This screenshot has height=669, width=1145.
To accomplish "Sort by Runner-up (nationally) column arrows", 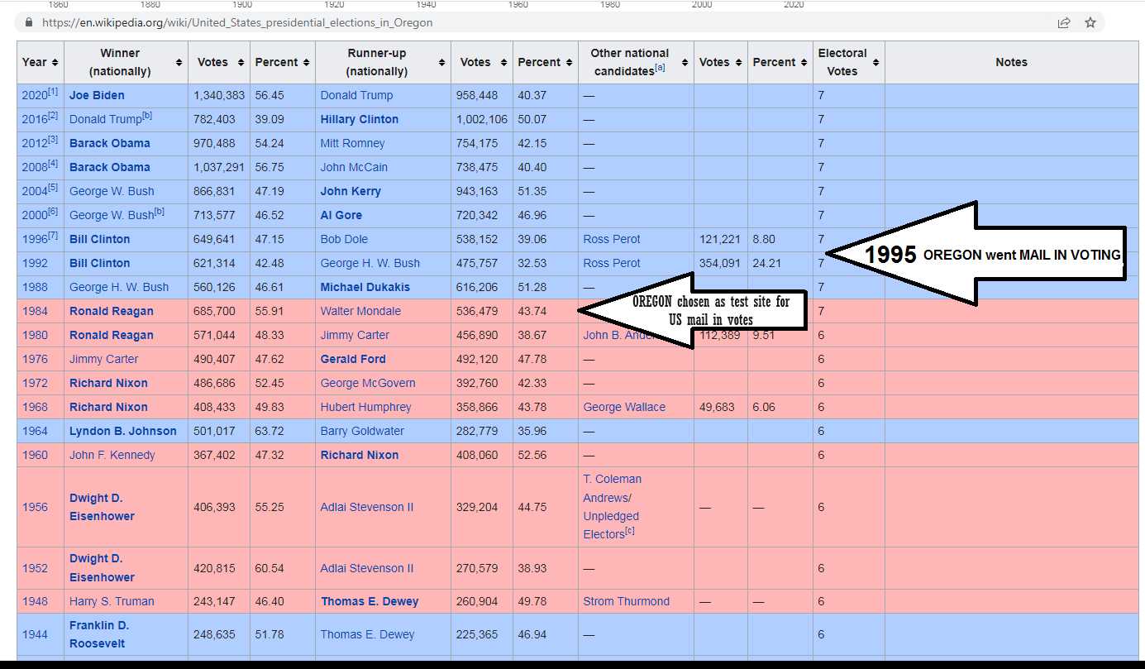I will tap(441, 63).
